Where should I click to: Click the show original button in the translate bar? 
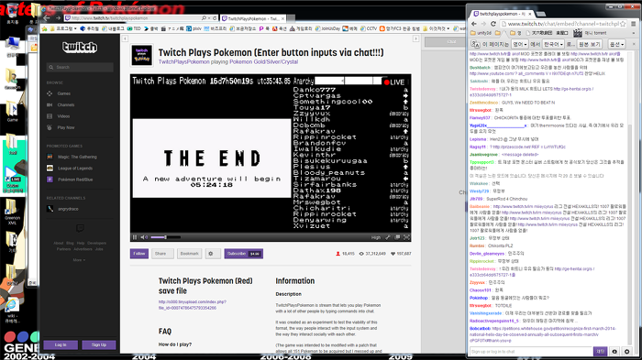point(590,44)
